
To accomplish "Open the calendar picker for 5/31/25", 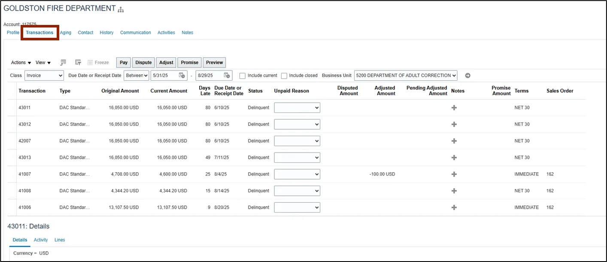I will coord(182,76).
